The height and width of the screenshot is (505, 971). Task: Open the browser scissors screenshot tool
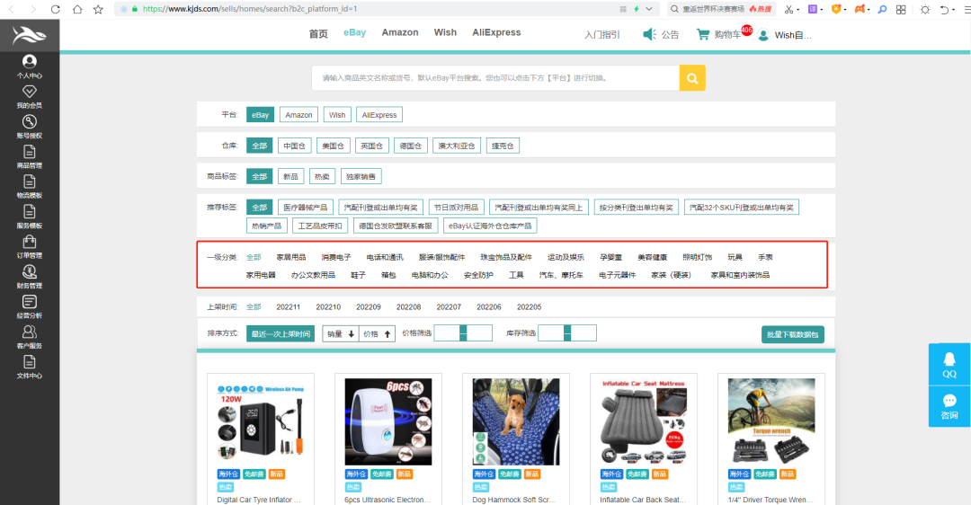(x=788, y=9)
